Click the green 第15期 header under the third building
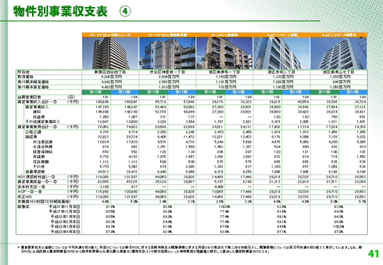The image size is (383, 265). [210, 92]
